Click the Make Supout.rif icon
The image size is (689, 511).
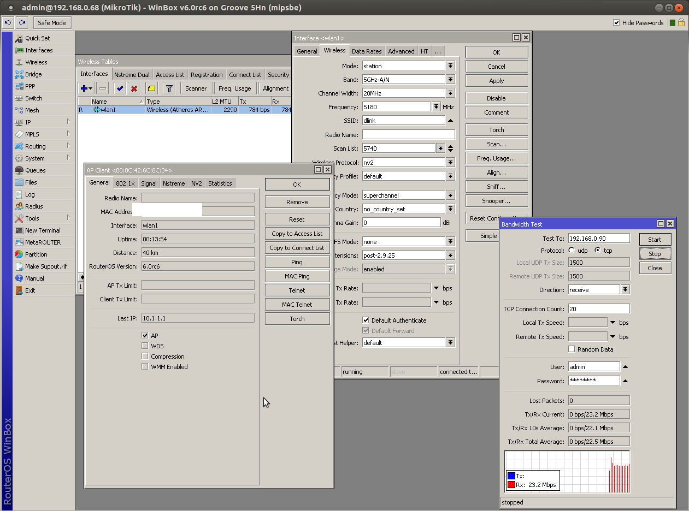click(19, 266)
